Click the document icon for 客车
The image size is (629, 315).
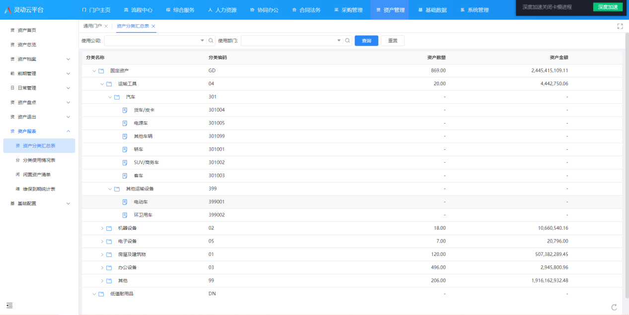coord(125,176)
